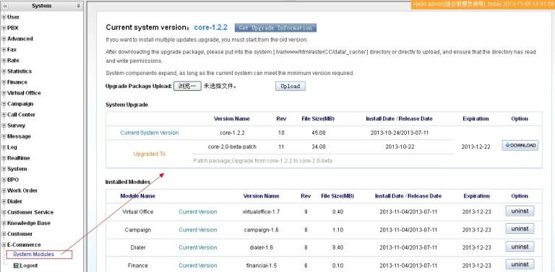Click the Current System Version link
The image size is (555, 272).
150,133
